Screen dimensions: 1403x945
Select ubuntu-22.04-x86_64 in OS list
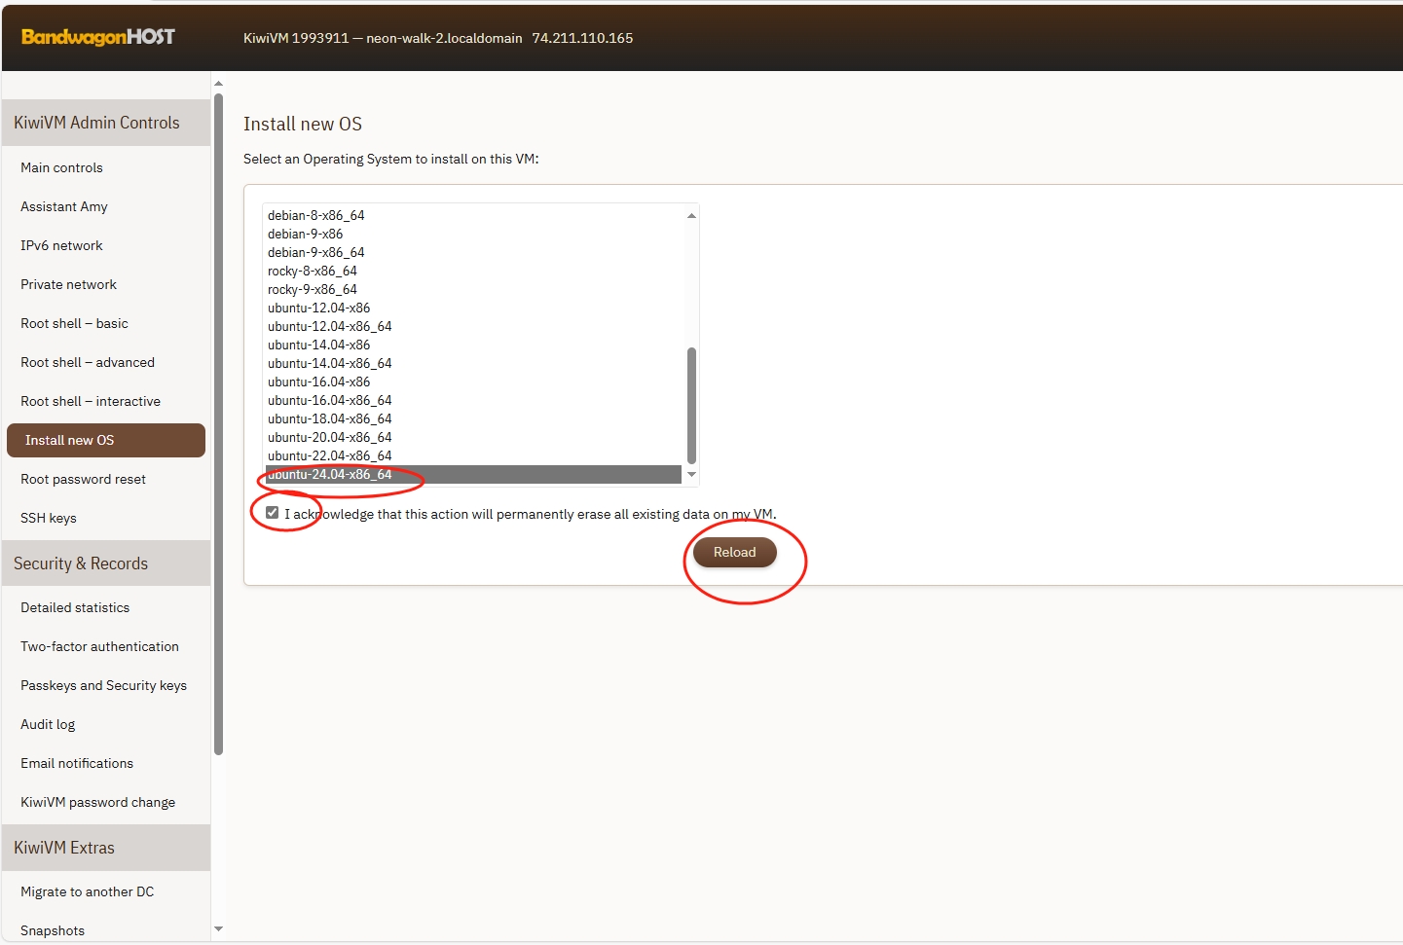tap(473, 455)
